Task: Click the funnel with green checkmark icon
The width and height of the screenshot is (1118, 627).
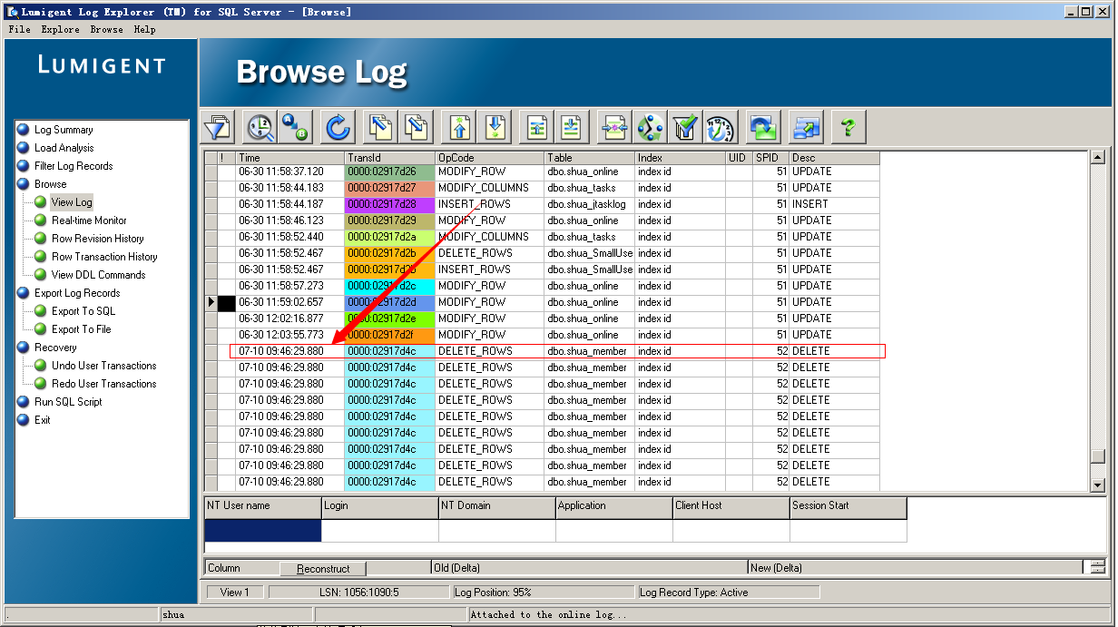Action: point(685,127)
